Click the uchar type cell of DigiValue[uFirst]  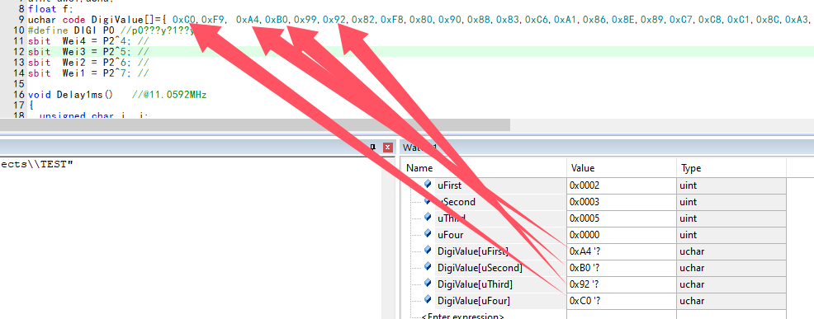pyautogui.click(x=731, y=251)
